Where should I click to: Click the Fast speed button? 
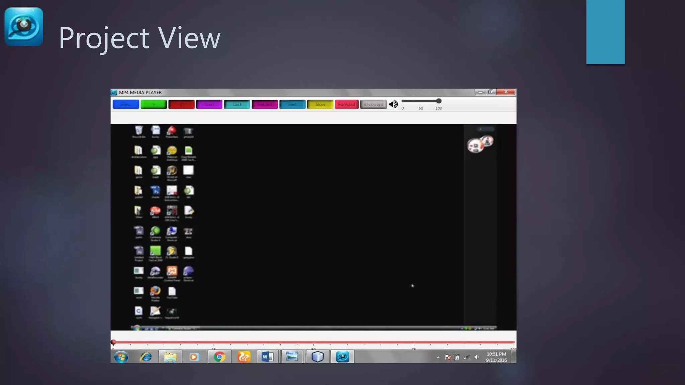click(x=292, y=104)
